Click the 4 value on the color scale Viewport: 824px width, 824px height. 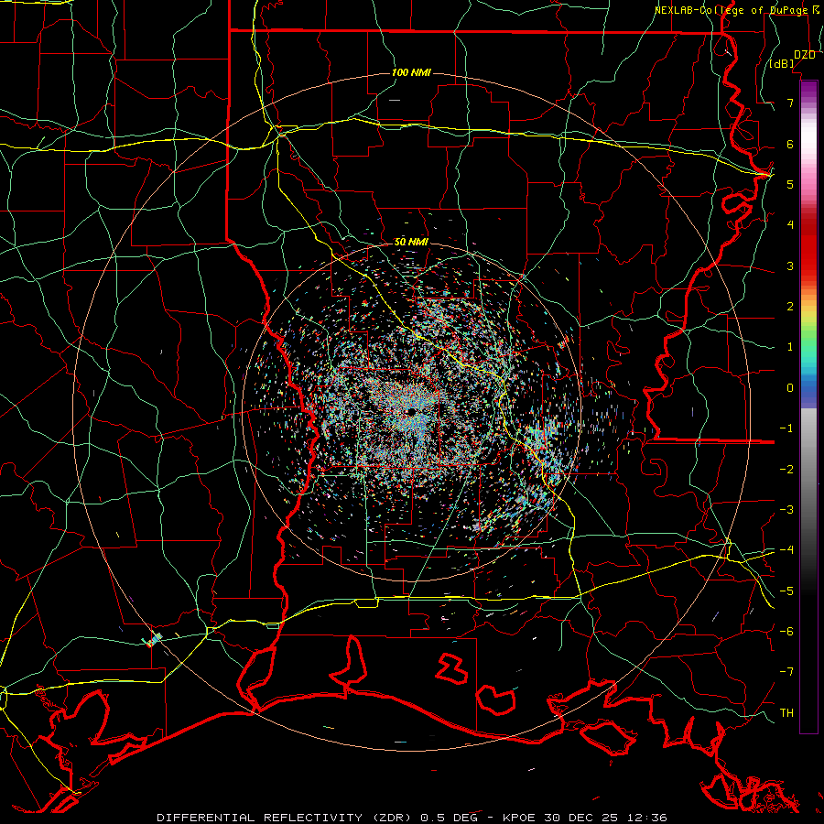[x=790, y=225]
